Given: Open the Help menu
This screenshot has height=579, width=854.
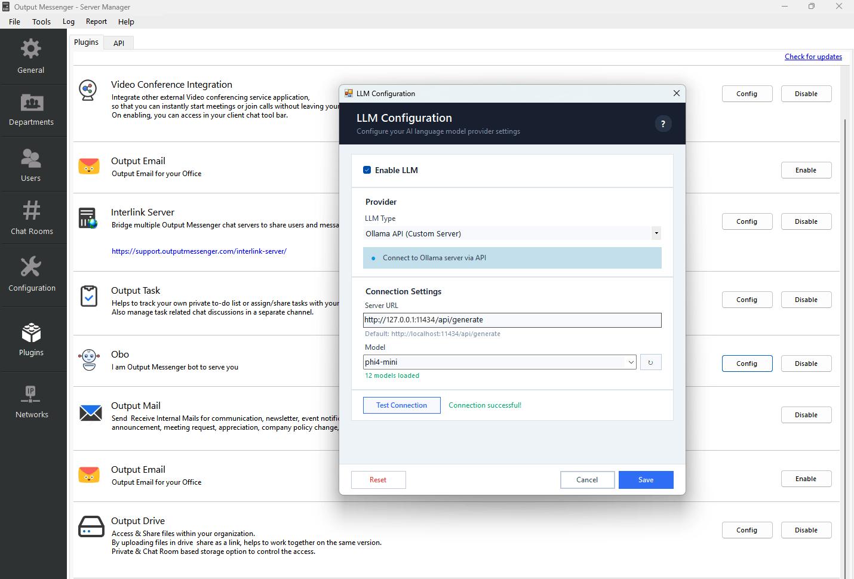Looking at the screenshot, I should point(126,21).
